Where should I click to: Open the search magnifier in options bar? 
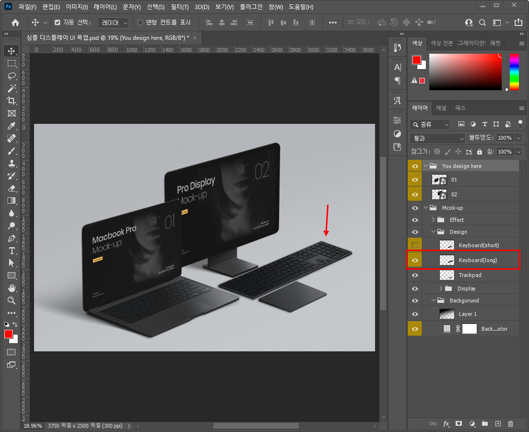[x=482, y=23]
